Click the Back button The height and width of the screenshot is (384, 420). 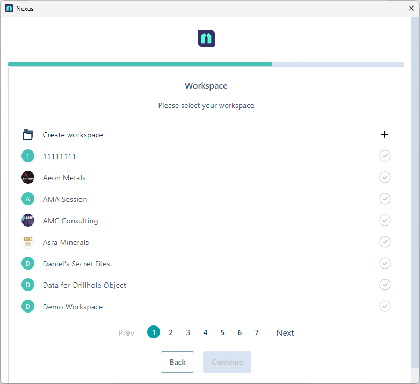(177, 362)
